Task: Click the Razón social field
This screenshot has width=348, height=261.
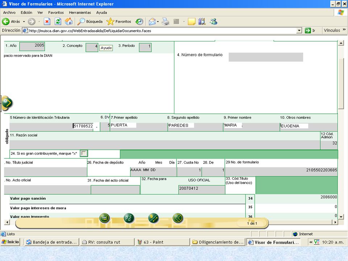Action: point(165,145)
